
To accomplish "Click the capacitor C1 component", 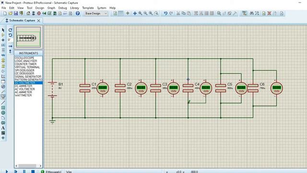I will tap(85, 88).
